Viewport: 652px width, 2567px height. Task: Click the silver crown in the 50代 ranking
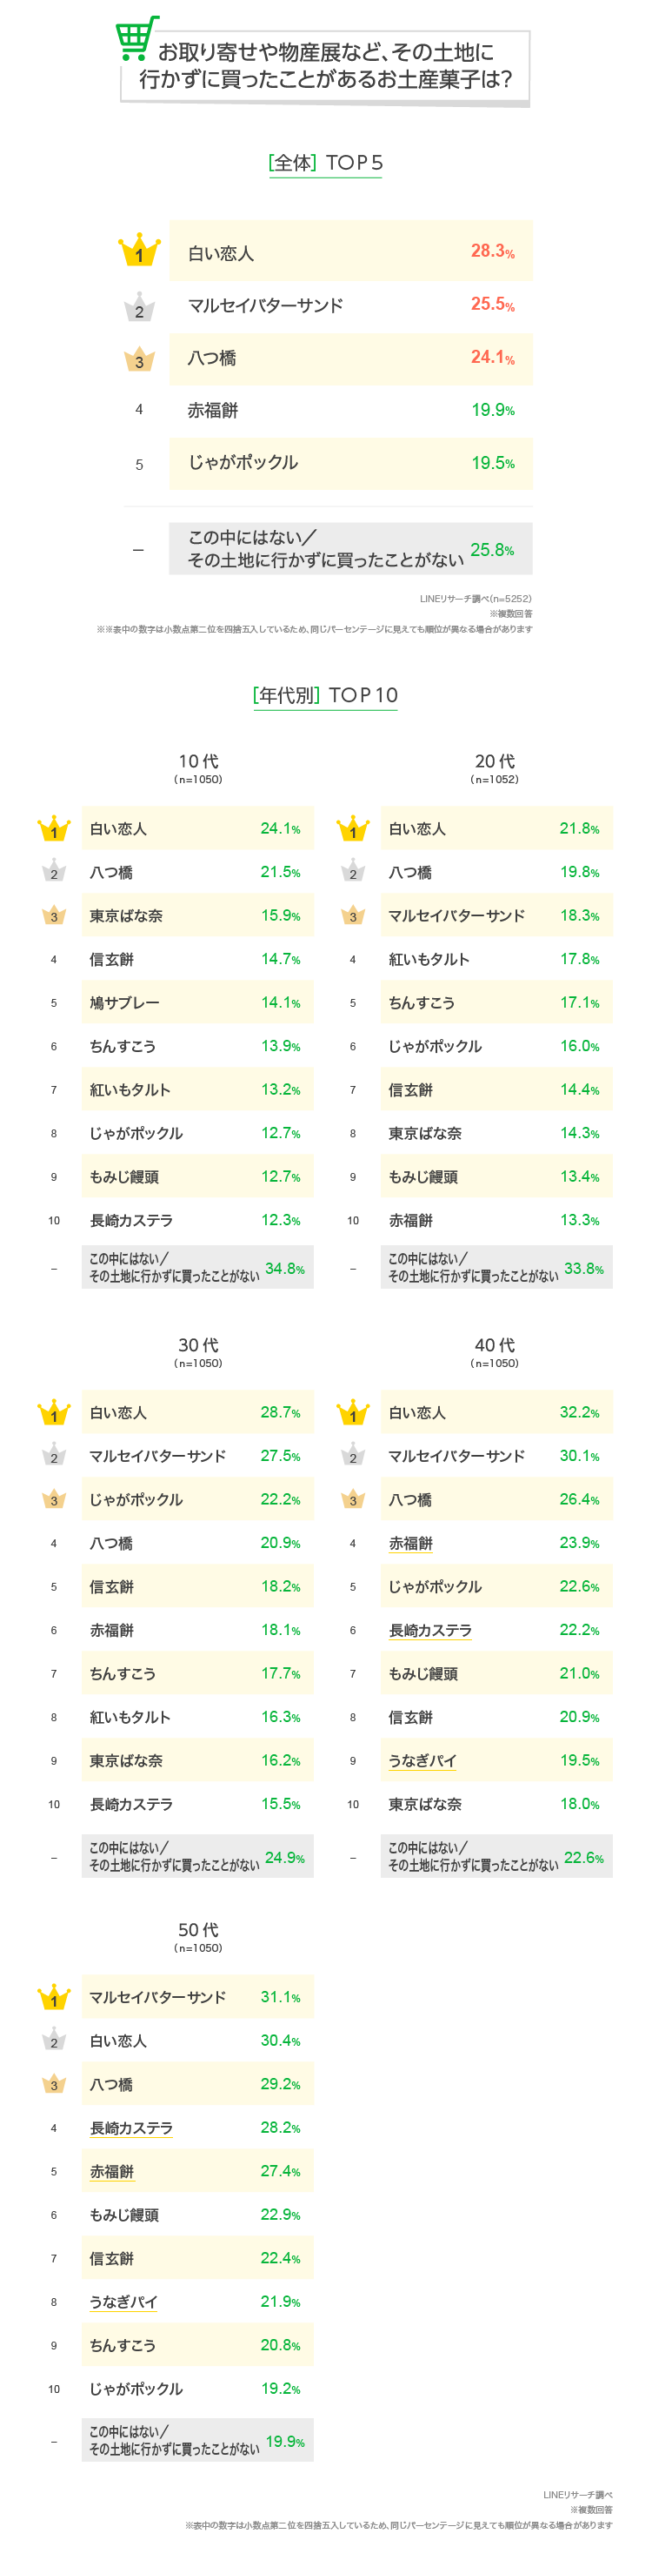54,2041
